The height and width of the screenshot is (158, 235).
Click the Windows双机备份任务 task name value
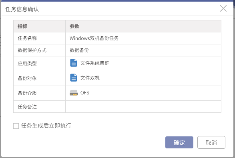click(94, 38)
